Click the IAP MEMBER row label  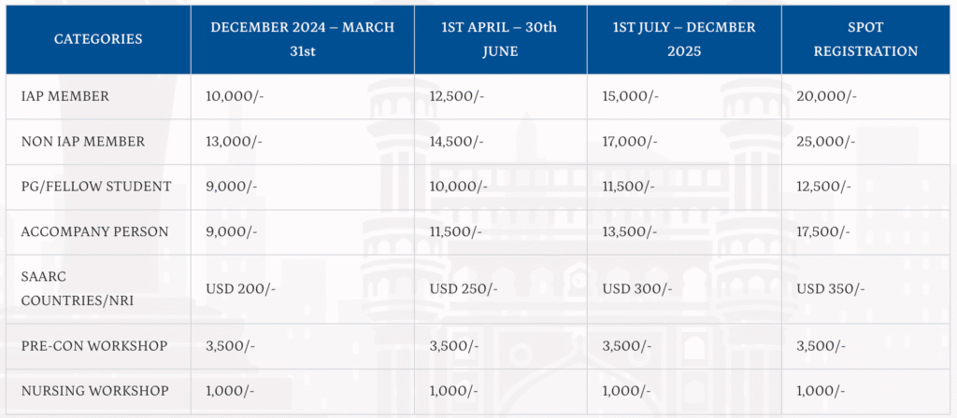pos(65,96)
